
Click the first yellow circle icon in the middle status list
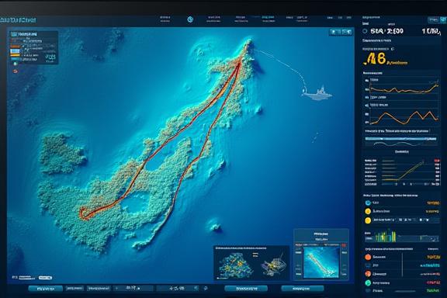tap(368, 211)
